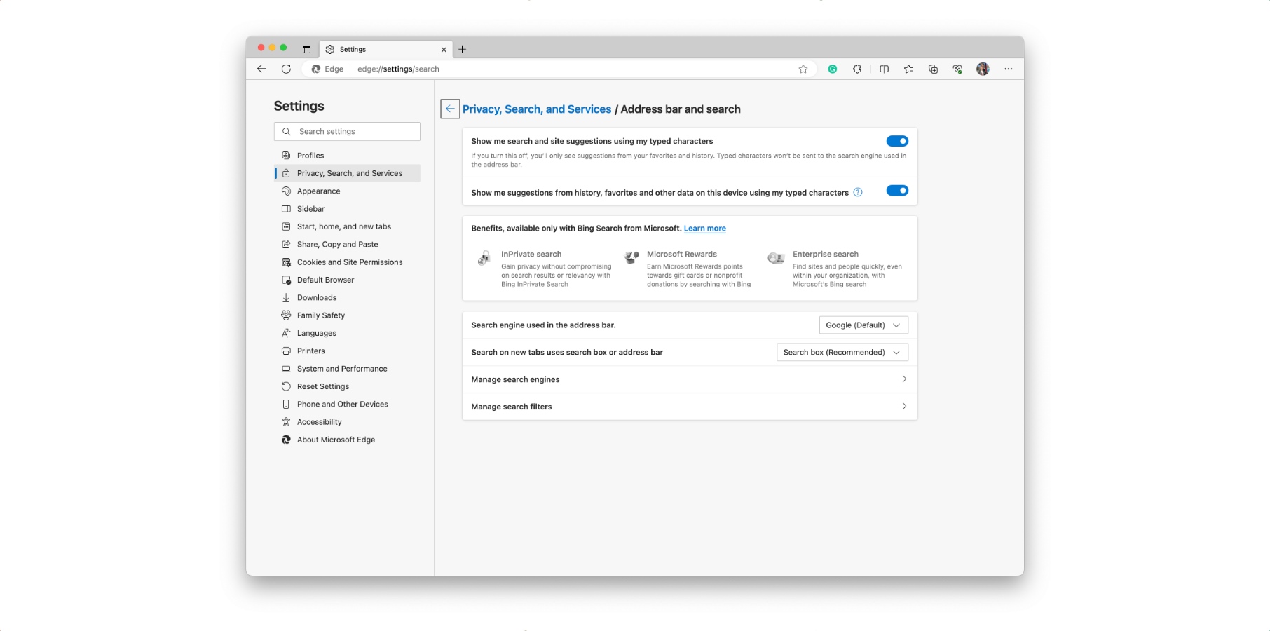
Task: Select Privacy, Search, and Services in the sidebar
Action: 347,173
